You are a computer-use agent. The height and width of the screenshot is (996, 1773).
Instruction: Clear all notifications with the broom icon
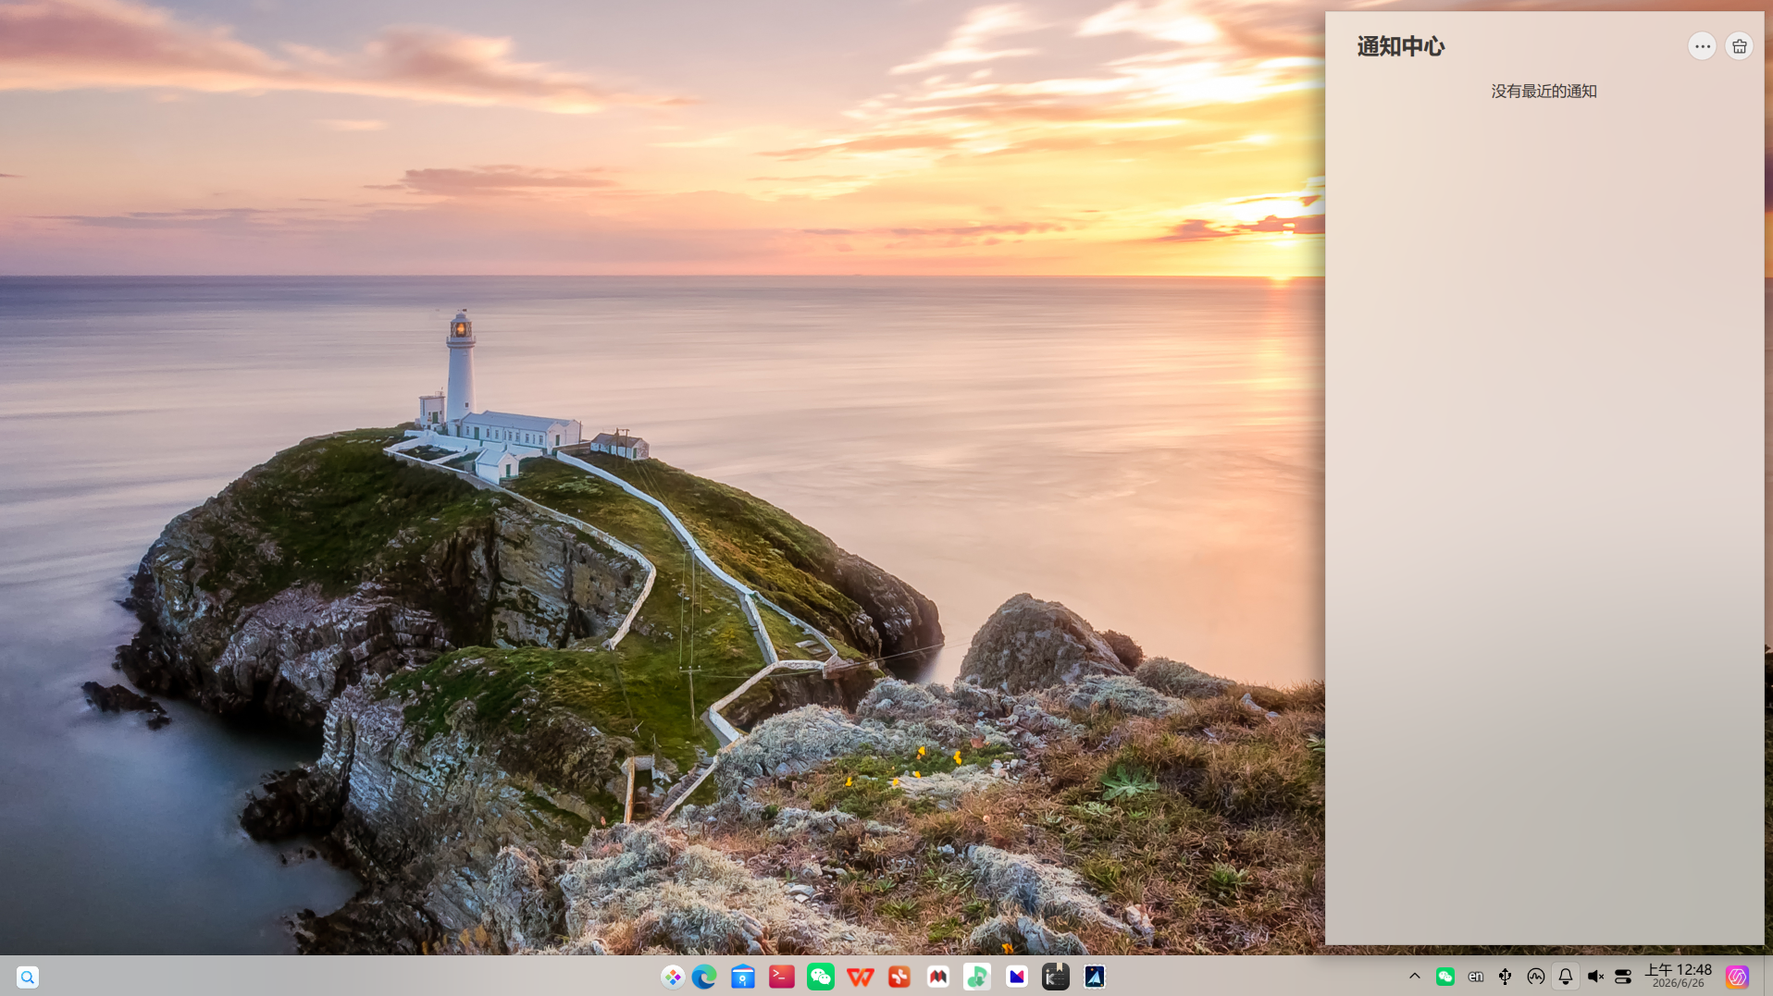coord(1739,46)
